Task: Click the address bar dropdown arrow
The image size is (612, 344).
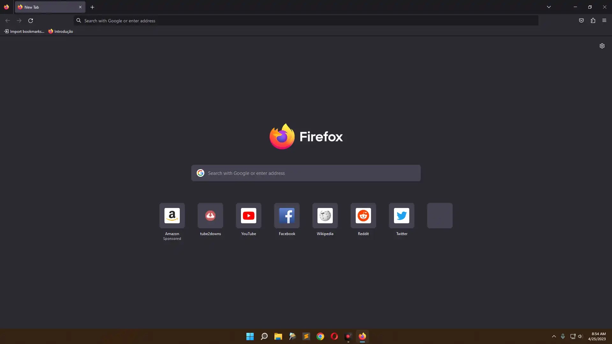Action: point(549,7)
